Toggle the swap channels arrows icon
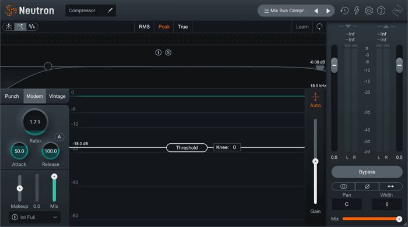This screenshot has width=408, height=227. 391,186
